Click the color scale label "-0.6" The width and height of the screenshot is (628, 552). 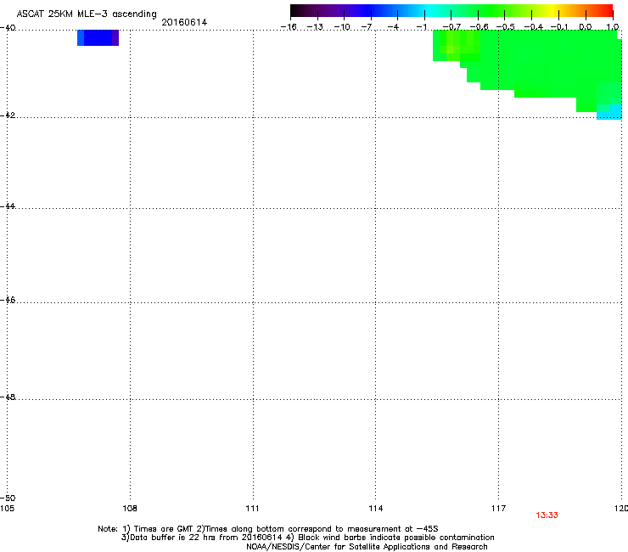[479, 27]
